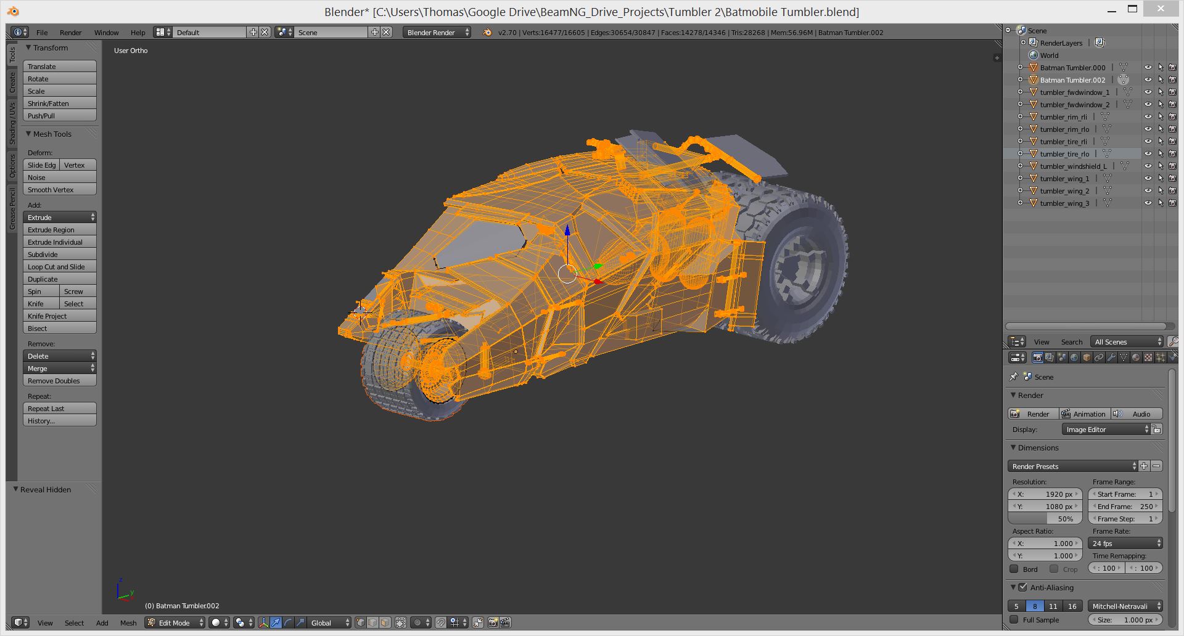Viewport: 1184px width, 636px height.
Task: Click the AutoMerge editing icon in 3D header
Action: point(478,622)
